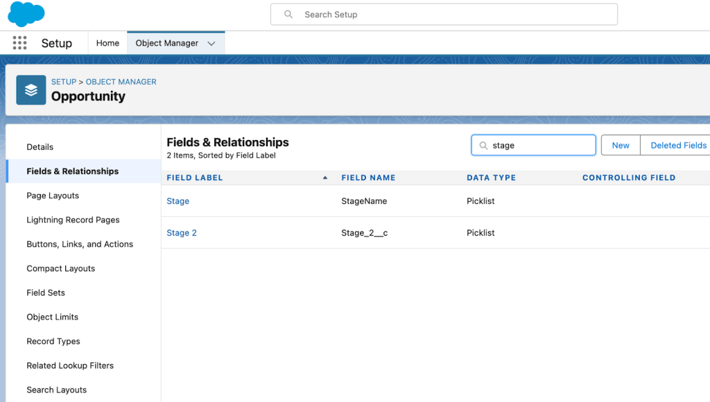
Task: Select Record Types in the sidebar
Action: point(53,341)
